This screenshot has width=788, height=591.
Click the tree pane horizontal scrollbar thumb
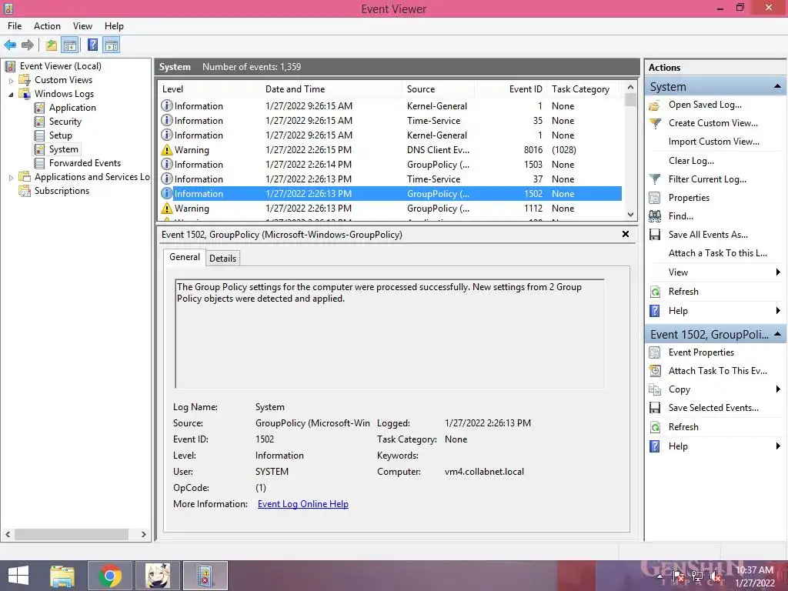[72, 534]
